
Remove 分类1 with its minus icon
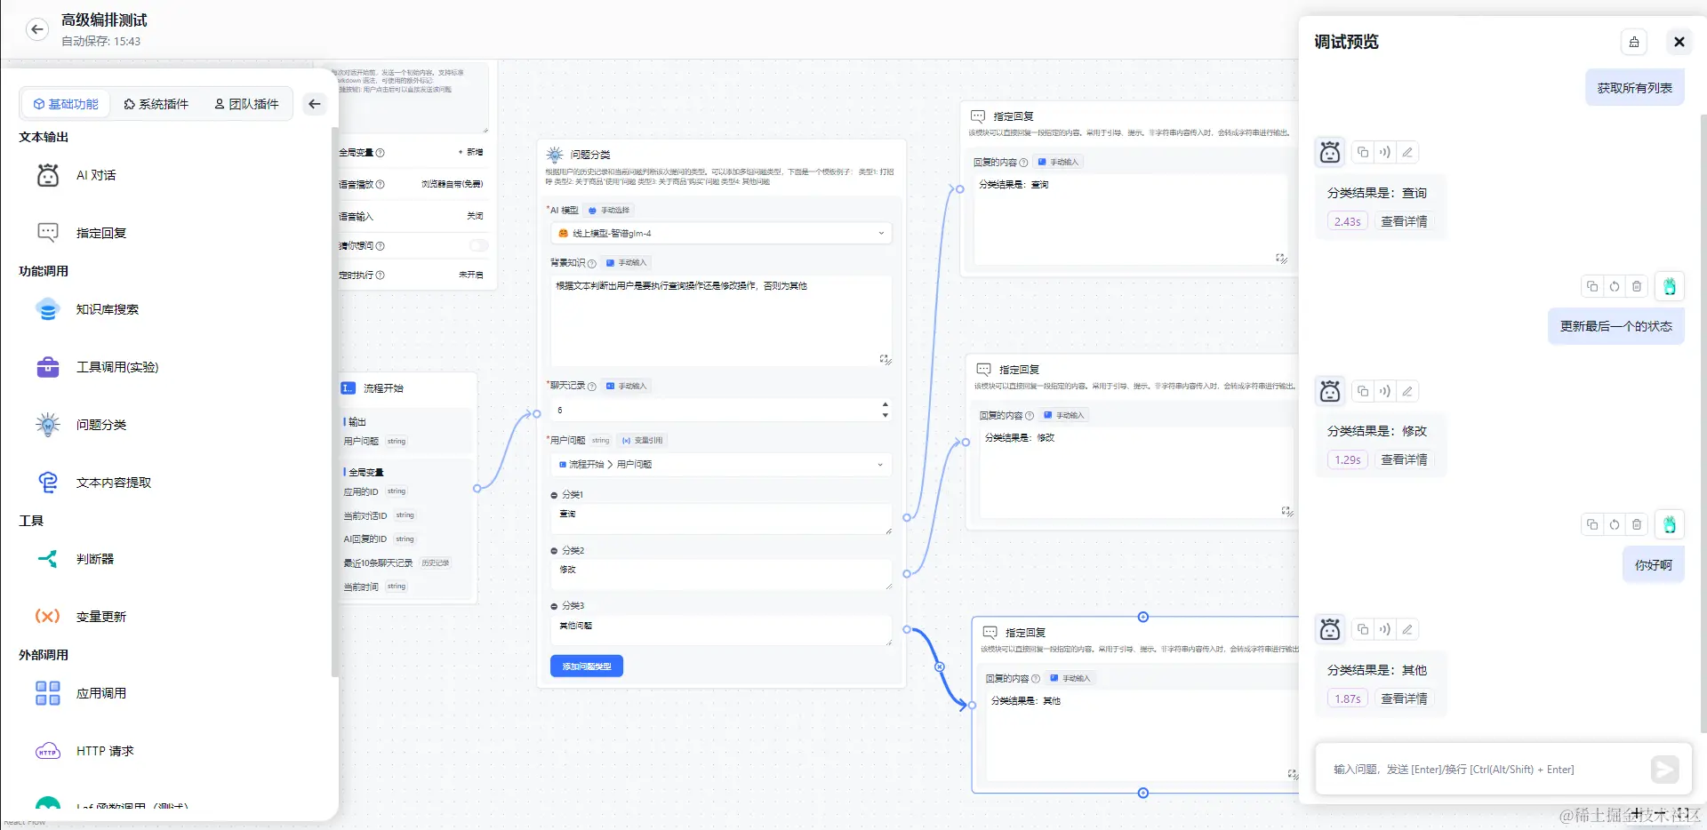[x=554, y=495]
